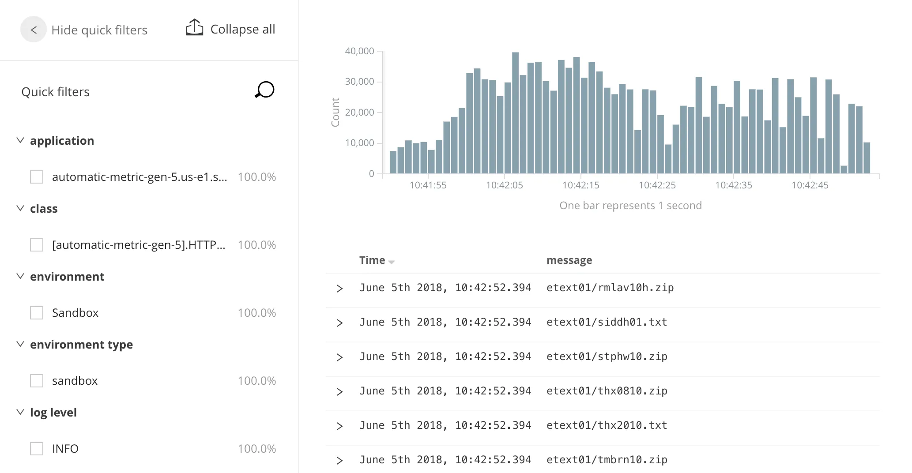Collapse the class filter section
The height and width of the screenshot is (473, 912).
(20, 208)
